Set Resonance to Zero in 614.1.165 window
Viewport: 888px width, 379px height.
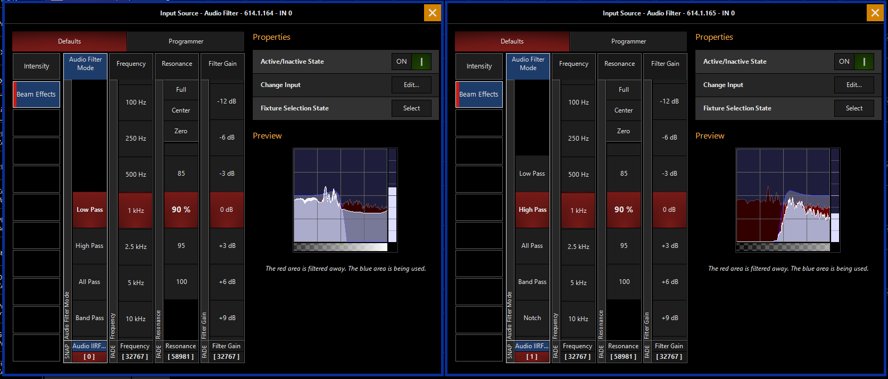coord(624,131)
